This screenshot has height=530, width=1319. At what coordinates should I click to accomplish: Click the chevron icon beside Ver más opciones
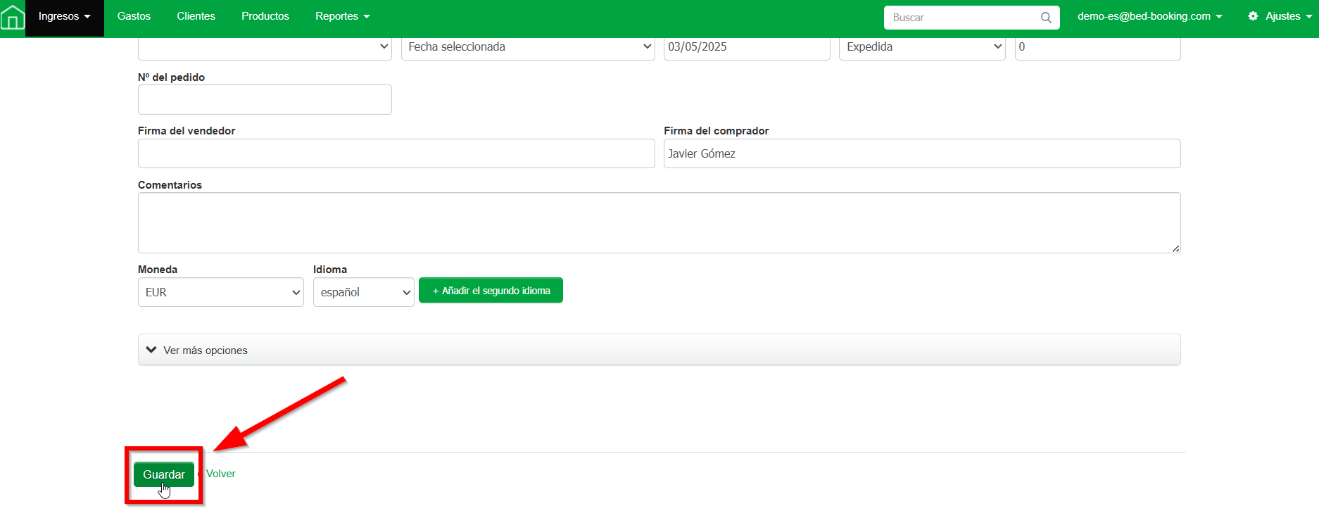(151, 350)
